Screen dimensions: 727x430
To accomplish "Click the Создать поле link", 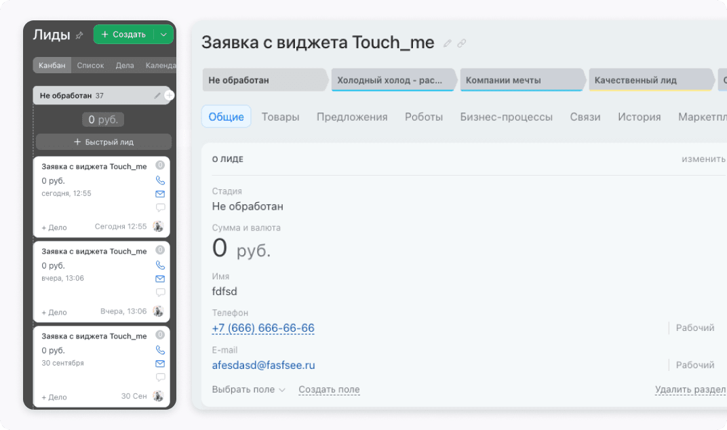I will pos(329,389).
